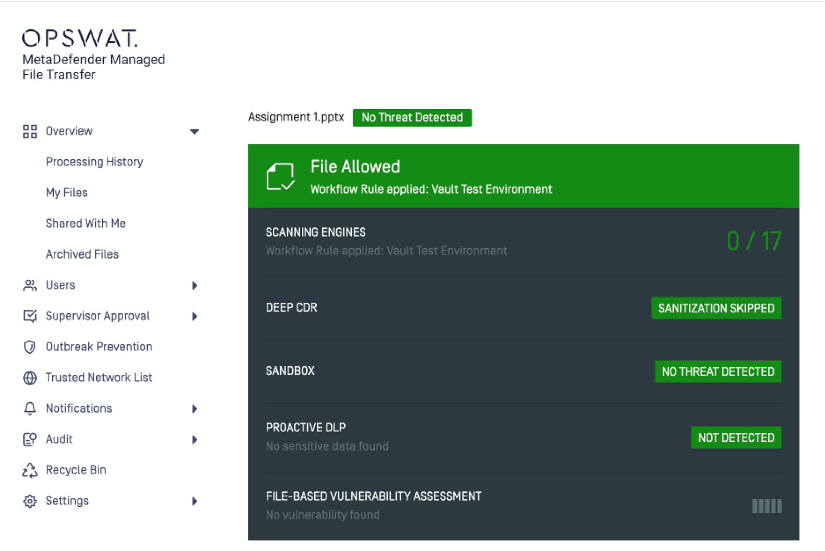Expand the Audit submenu arrow
Viewport: 825px width, 551px height.
194,440
